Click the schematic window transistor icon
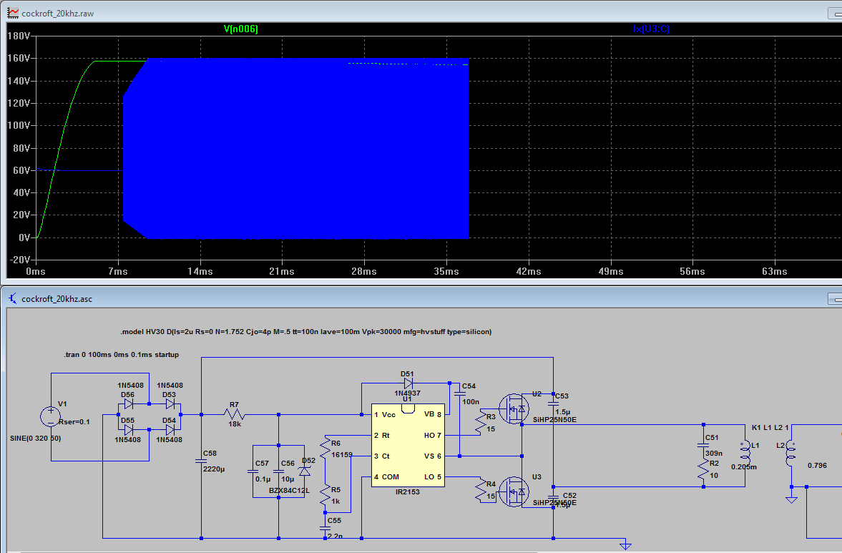This screenshot has height=553, width=842. [12, 298]
